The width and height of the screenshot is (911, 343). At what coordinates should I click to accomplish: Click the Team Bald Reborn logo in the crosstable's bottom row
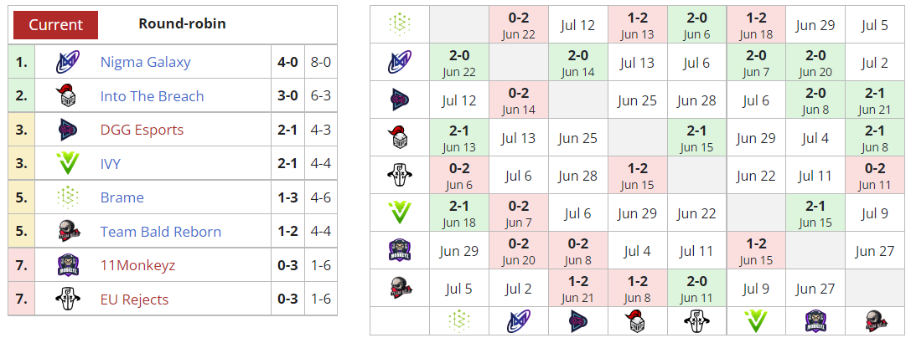point(875,320)
